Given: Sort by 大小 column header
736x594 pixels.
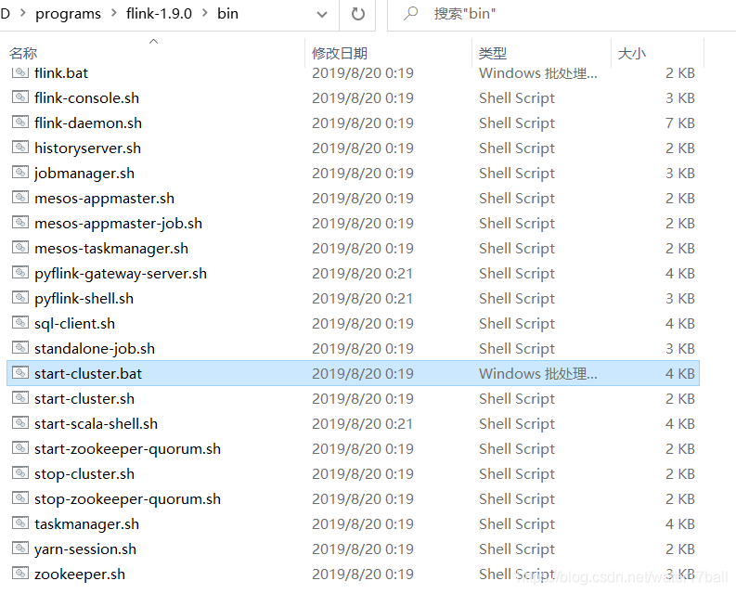Looking at the screenshot, I should [632, 53].
